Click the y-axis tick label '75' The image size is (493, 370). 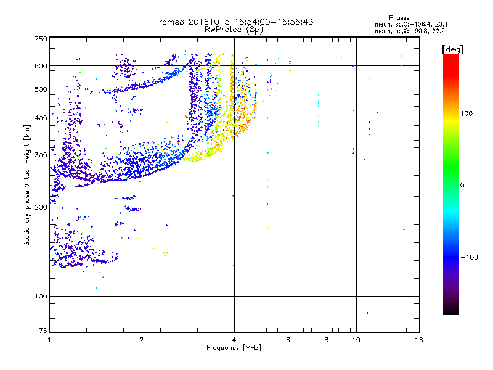(43, 331)
